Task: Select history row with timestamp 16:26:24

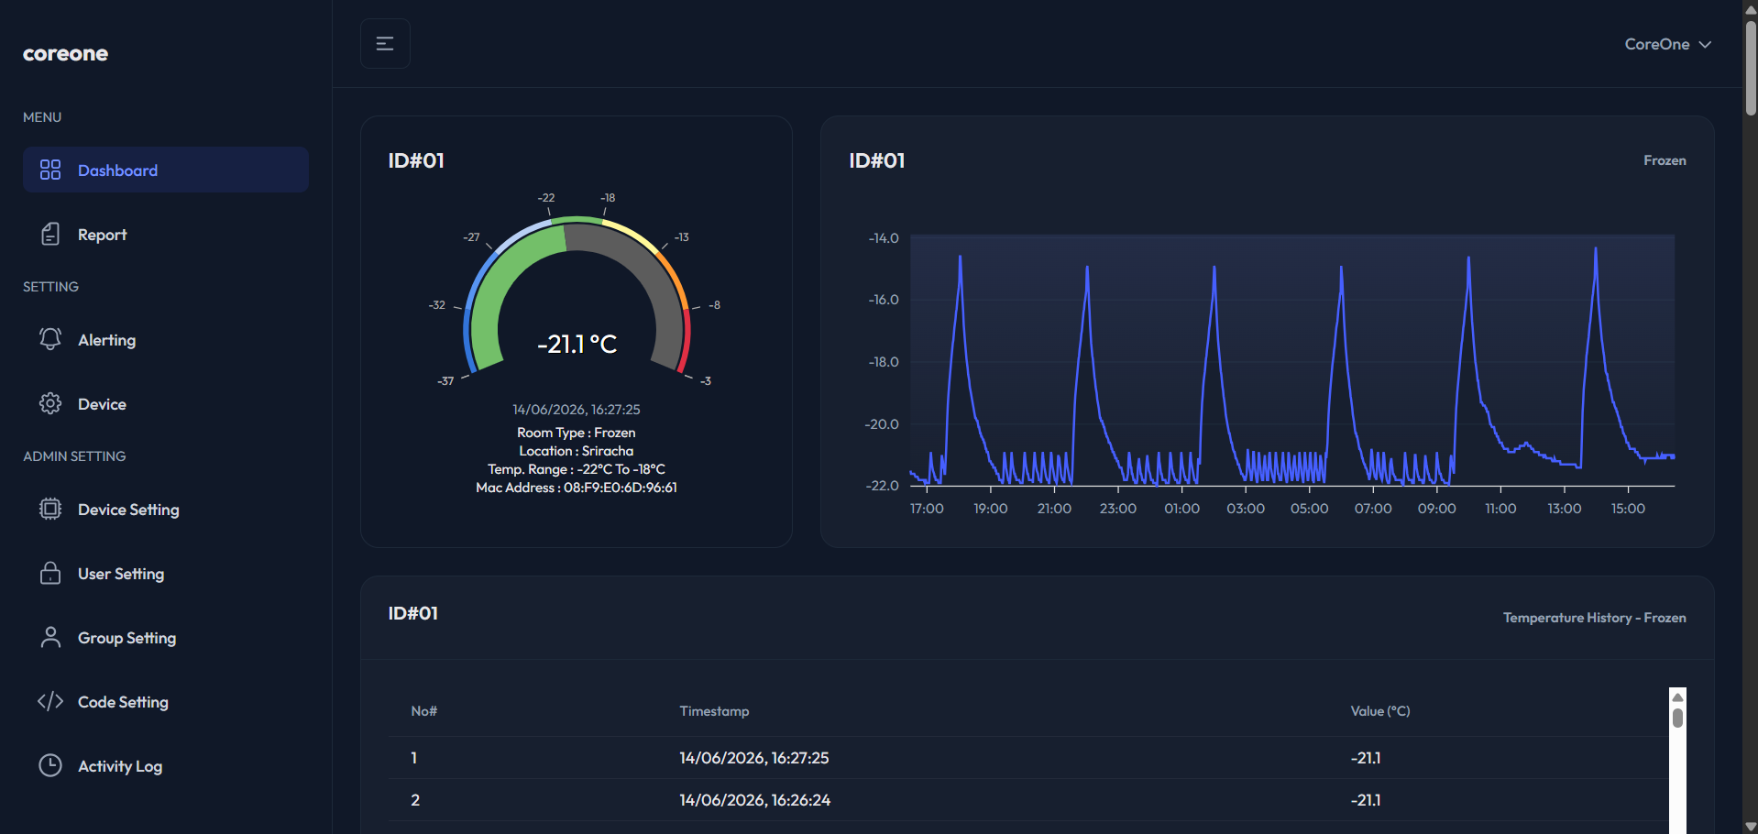Action: point(1028,800)
